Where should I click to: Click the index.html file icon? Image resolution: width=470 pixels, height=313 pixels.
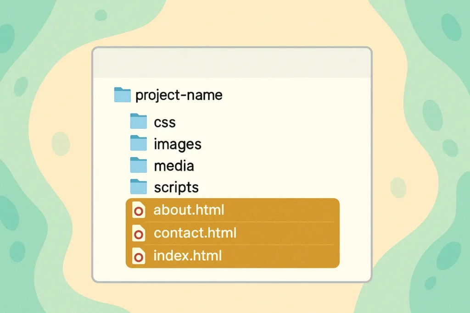click(139, 256)
